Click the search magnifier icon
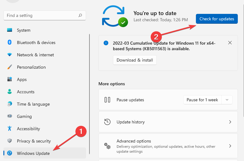 (80, 15)
